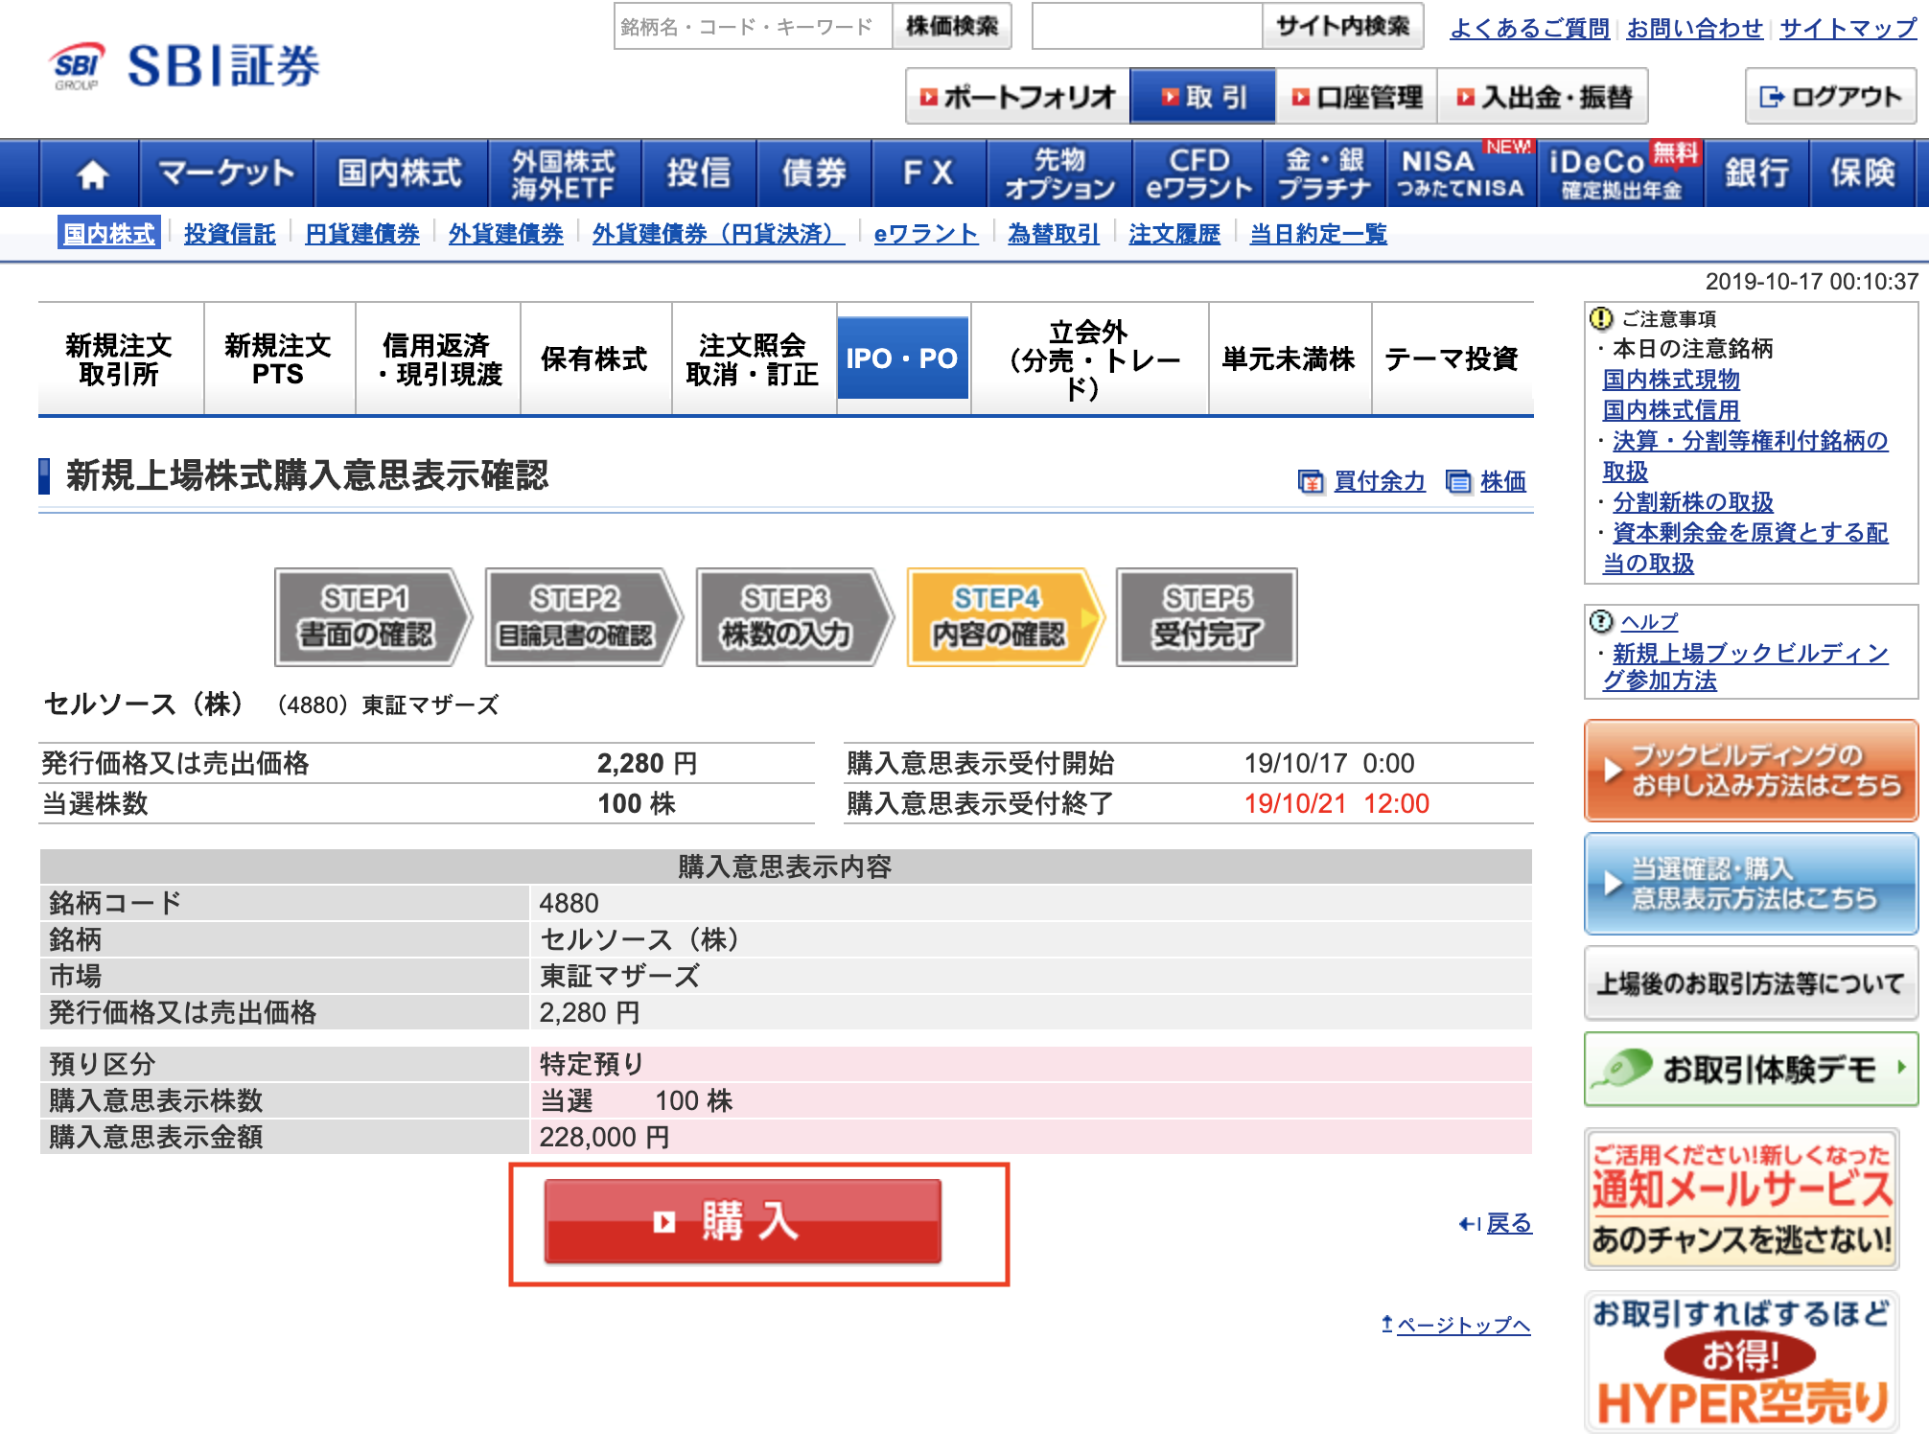Click the サイトマップ link
Viewport: 1929px width, 1455px height.
[1848, 28]
